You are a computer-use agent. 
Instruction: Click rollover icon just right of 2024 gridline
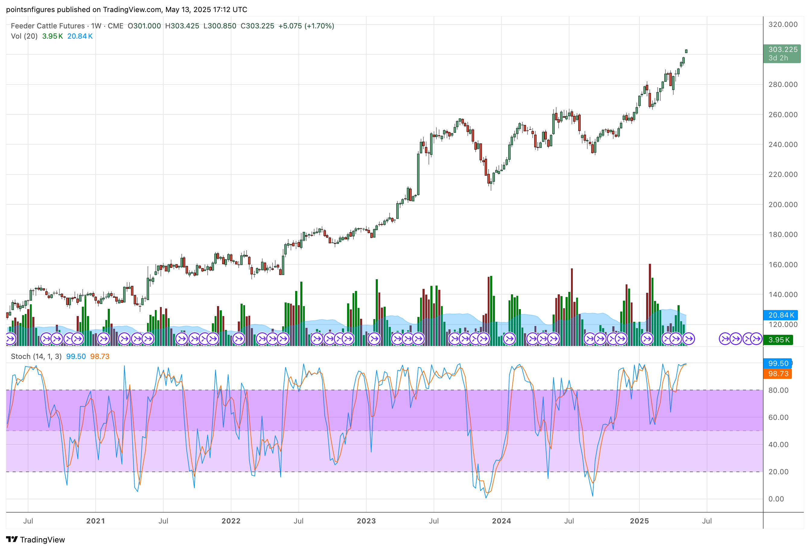[509, 338]
